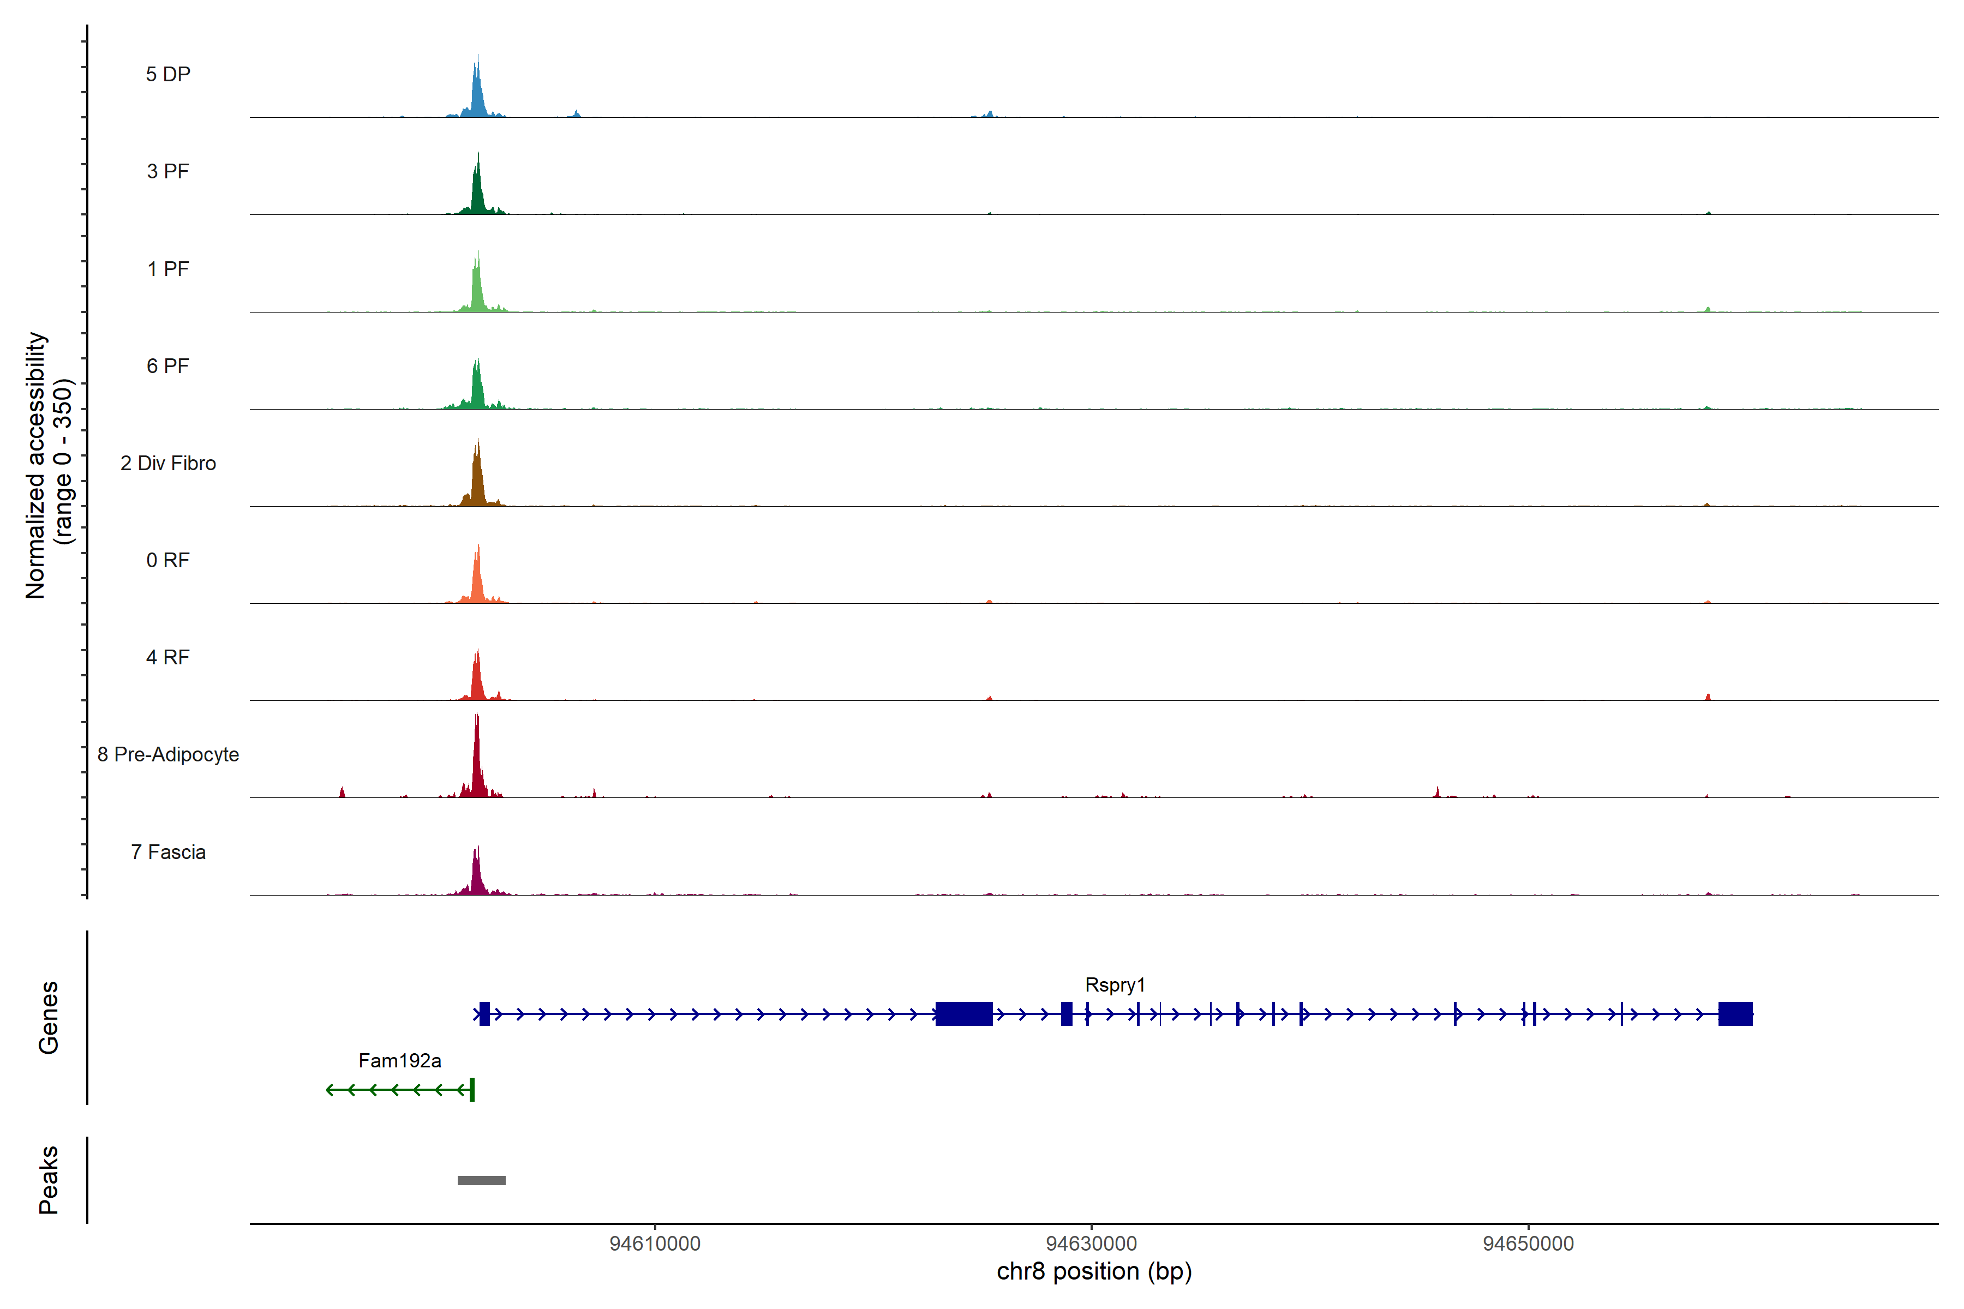1964x1309 pixels.
Task: Click the last Rspry1 exon box
Action: click(1735, 1014)
